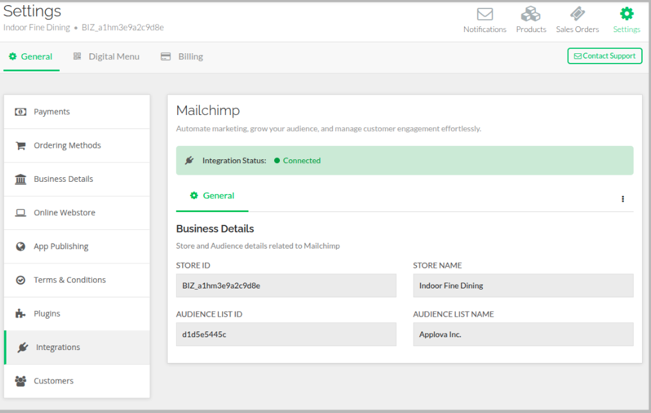
Task: Select Customers in the sidebar
Action: point(53,381)
